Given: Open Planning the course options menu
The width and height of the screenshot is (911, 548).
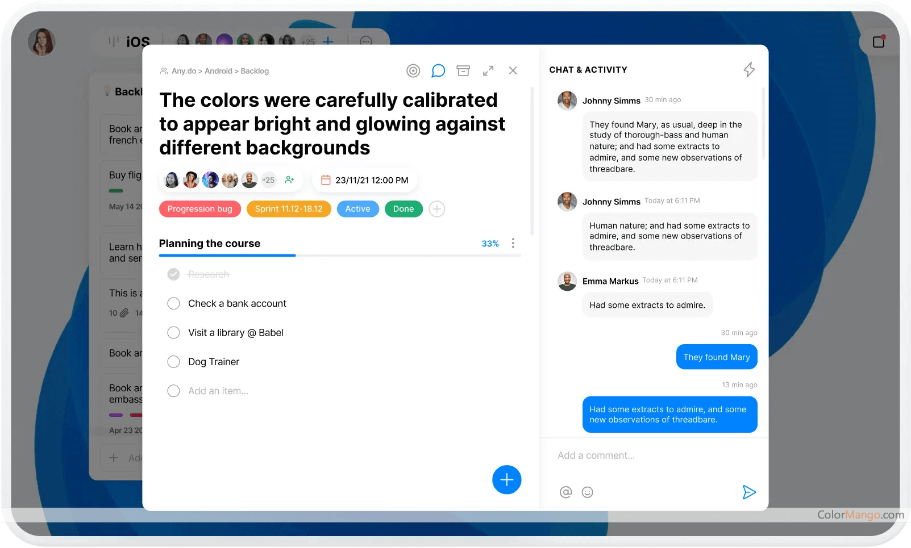Looking at the screenshot, I should (513, 243).
